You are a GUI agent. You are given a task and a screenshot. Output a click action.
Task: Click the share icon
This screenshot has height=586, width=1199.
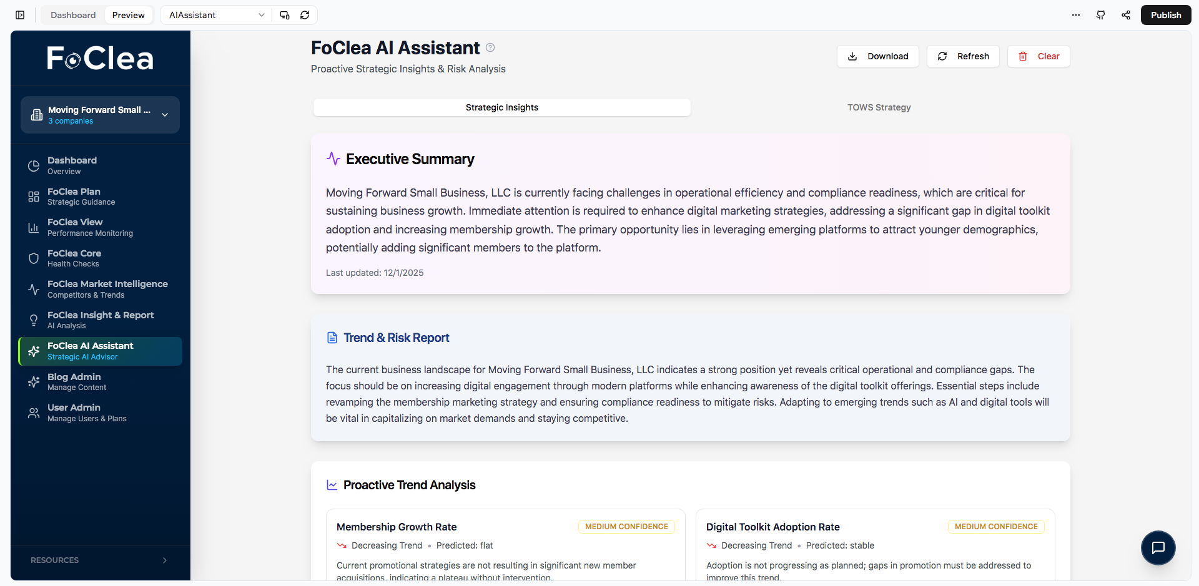1126,15
